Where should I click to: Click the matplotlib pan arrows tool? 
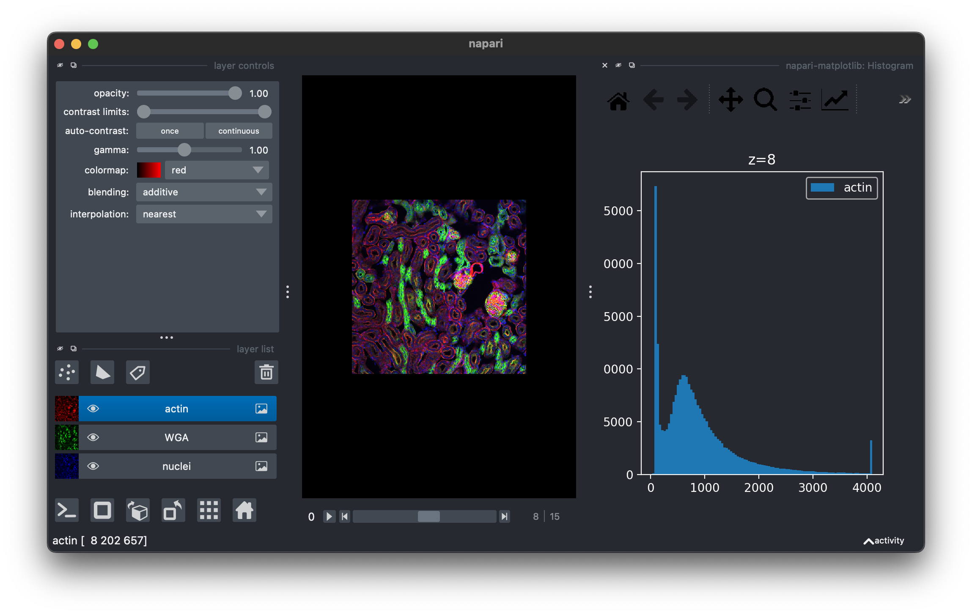(730, 100)
